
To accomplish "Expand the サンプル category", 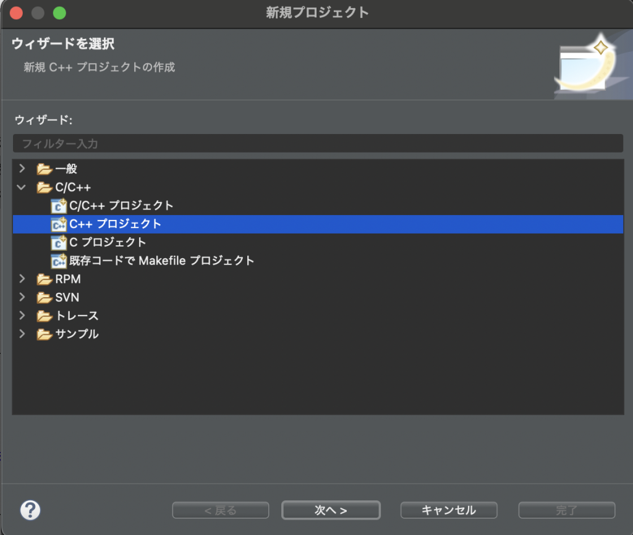I will (22, 334).
